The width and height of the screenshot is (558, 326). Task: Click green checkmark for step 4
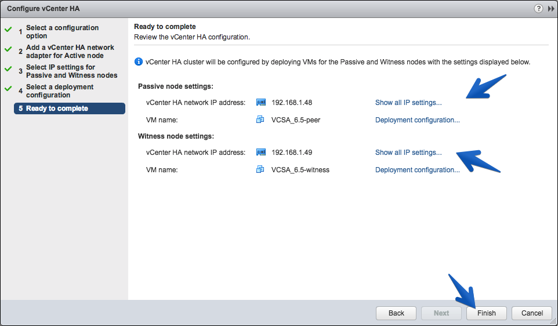pyautogui.click(x=8, y=89)
